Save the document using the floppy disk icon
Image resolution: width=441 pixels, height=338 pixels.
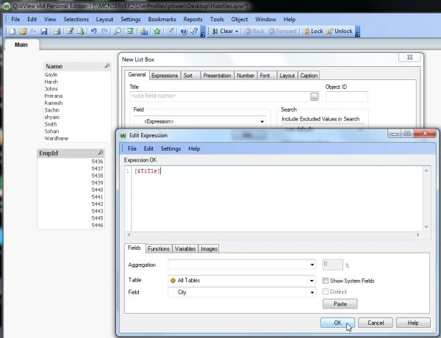(x=44, y=31)
